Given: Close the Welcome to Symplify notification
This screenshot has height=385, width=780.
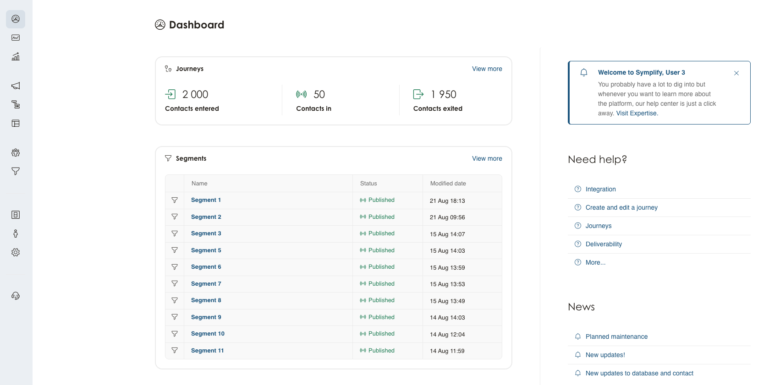Looking at the screenshot, I should tap(736, 73).
